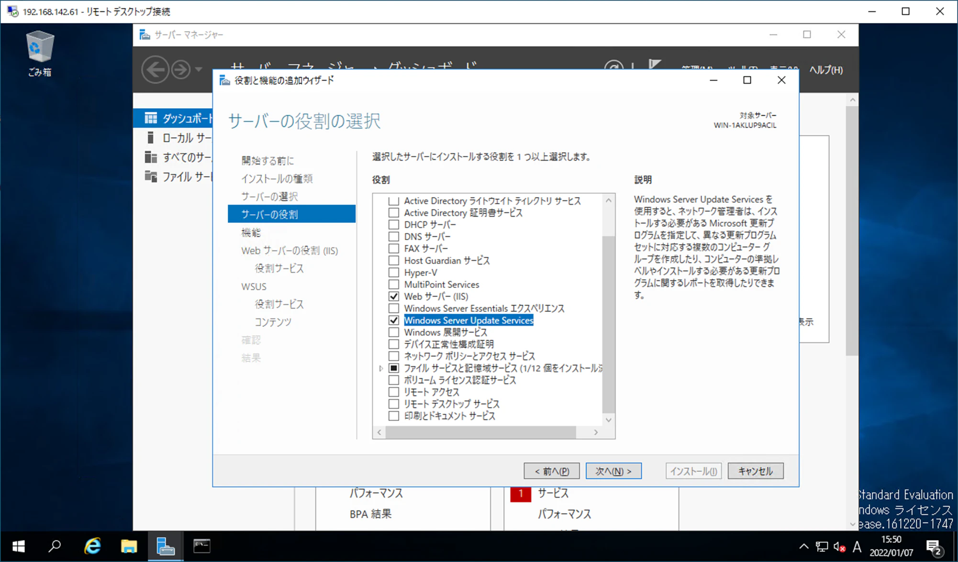
Task: Check Active Directory Certificate Services role
Action: (x=393, y=213)
